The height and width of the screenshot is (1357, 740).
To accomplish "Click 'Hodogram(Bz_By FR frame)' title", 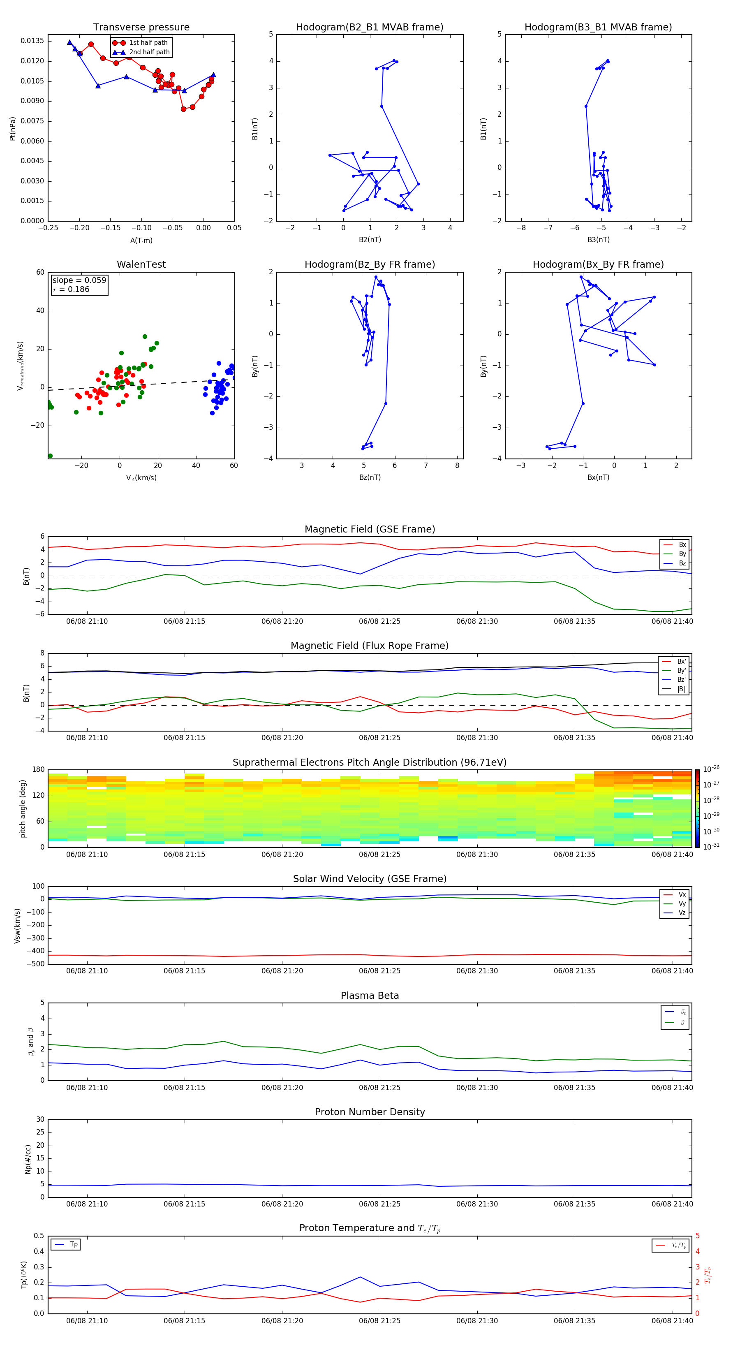I will [370, 264].
